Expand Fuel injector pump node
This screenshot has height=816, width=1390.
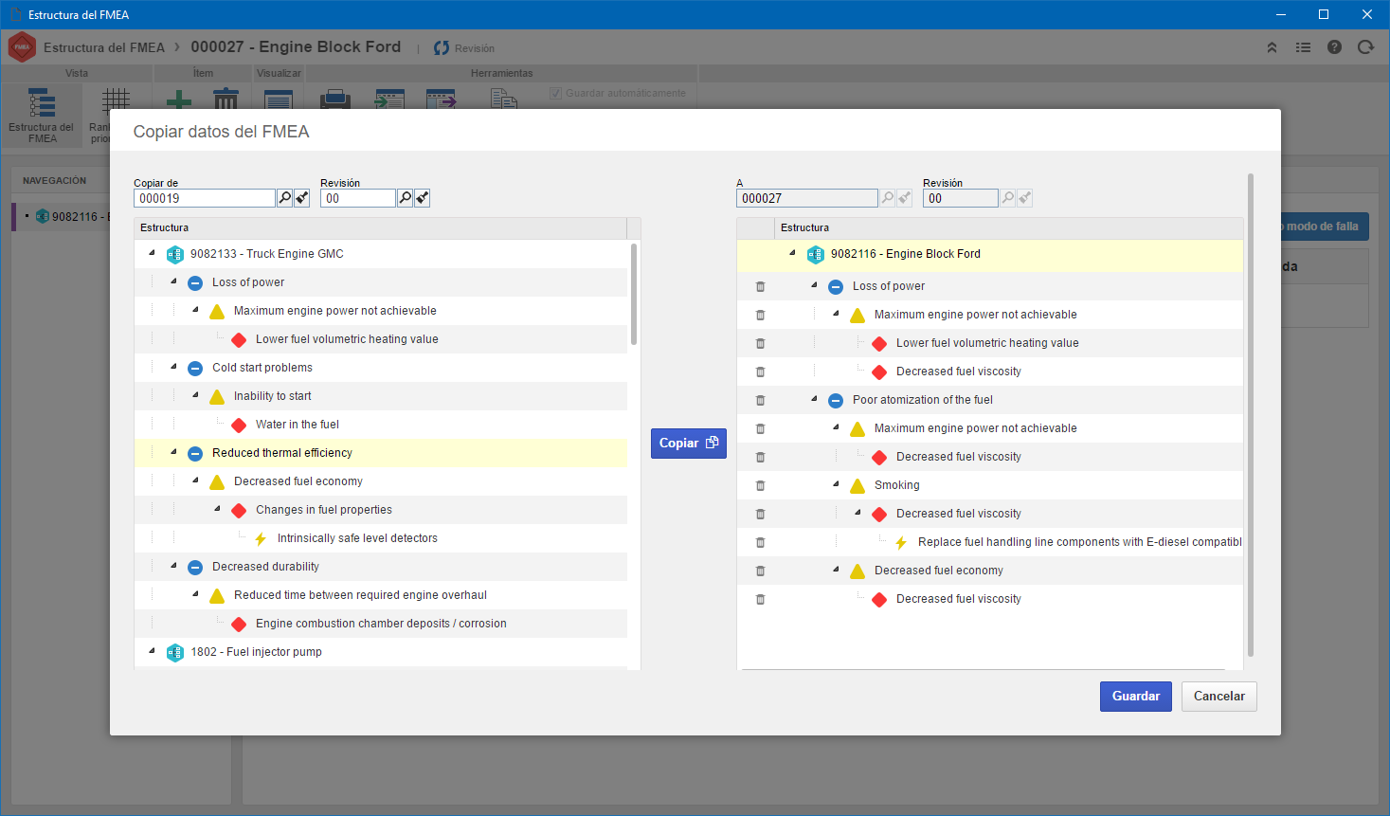152,651
